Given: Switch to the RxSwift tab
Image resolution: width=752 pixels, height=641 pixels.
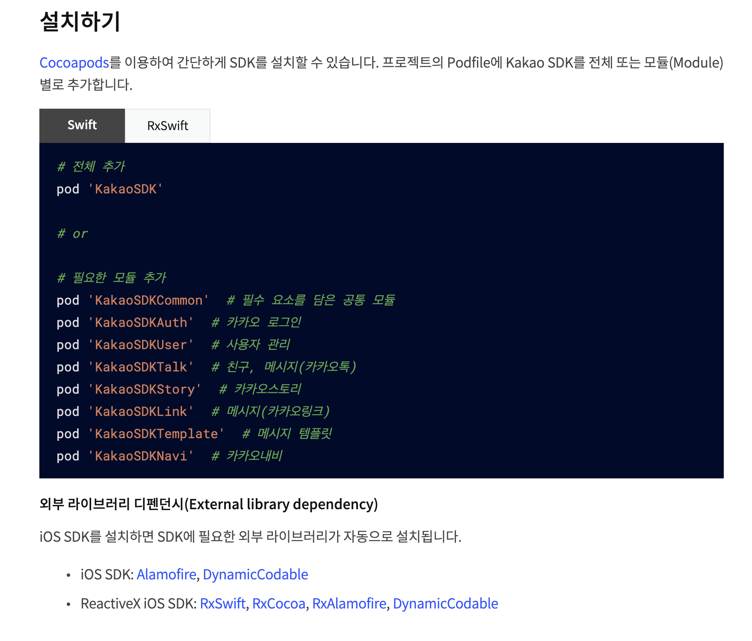Looking at the screenshot, I should tap(168, 125).
